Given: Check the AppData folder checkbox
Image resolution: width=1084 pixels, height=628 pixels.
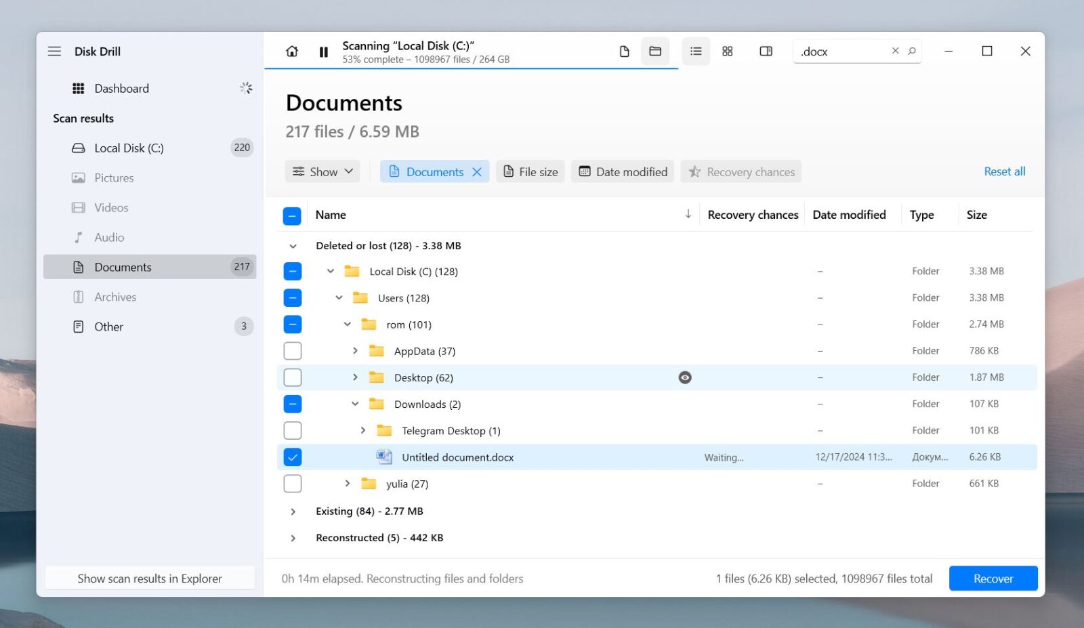Looking at the screenshot, I should (292, 350).
